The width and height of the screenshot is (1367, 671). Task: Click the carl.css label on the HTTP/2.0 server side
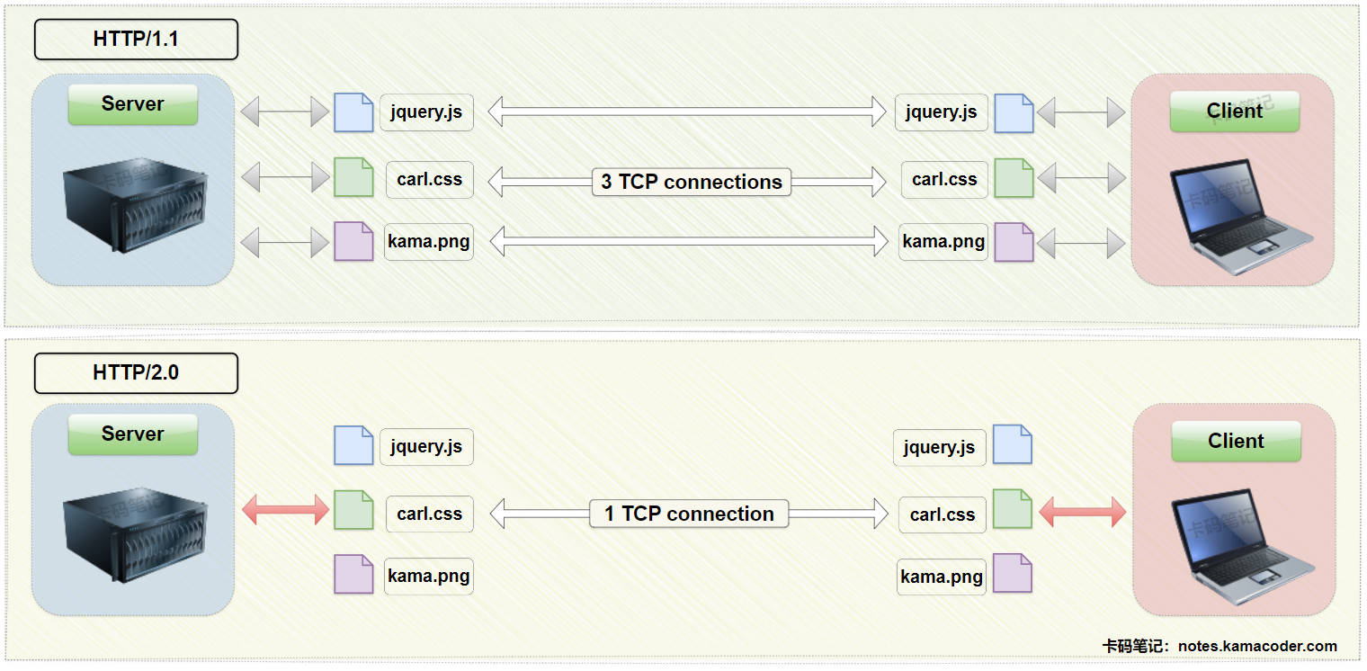(429, 514)
